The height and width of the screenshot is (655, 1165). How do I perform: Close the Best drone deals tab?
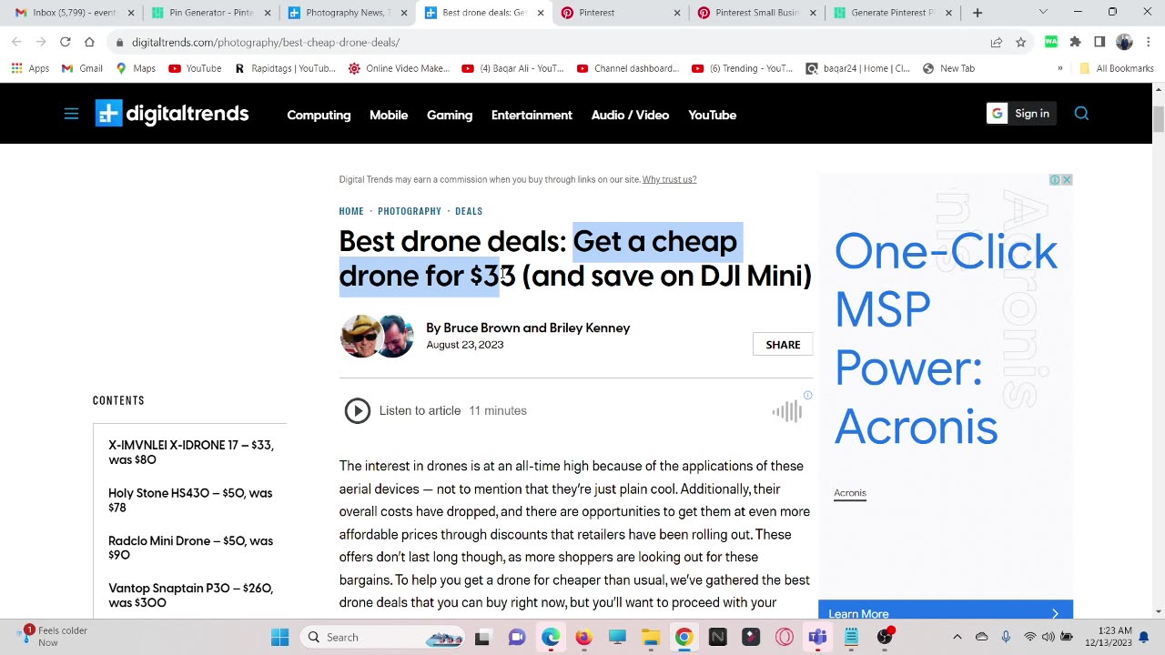pos(541,13)
